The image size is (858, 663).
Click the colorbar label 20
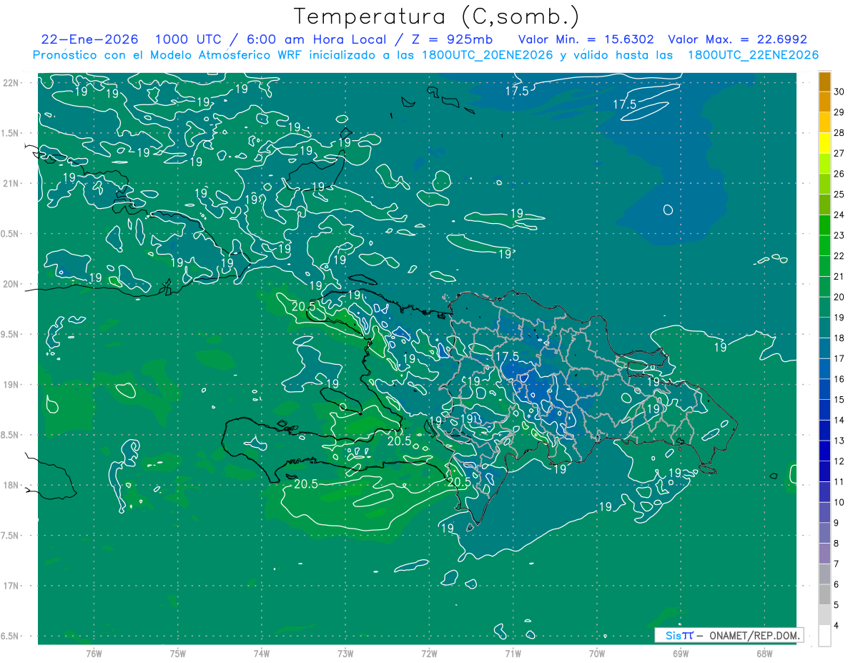(x=839, y=297)
